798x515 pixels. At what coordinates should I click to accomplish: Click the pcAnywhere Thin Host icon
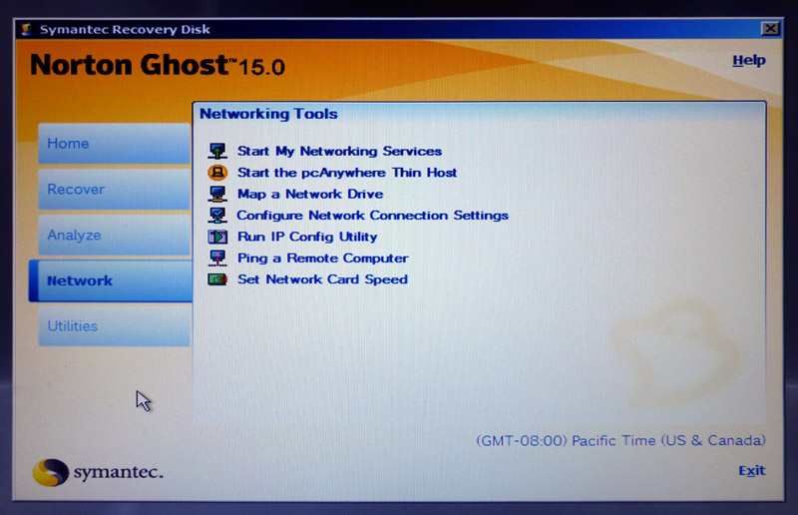click(217, 173)
